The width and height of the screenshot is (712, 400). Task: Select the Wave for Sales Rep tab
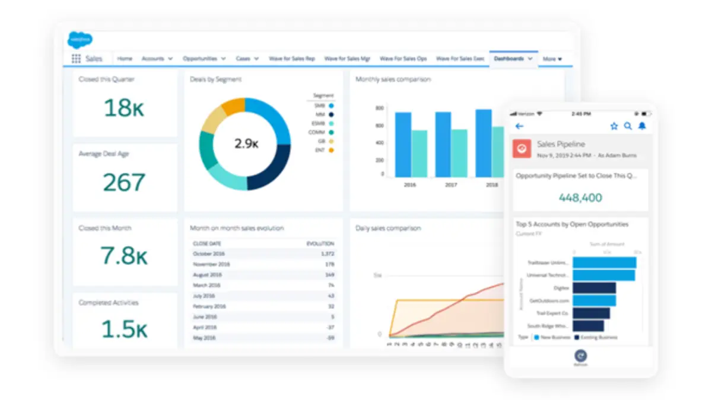point(291,59)
